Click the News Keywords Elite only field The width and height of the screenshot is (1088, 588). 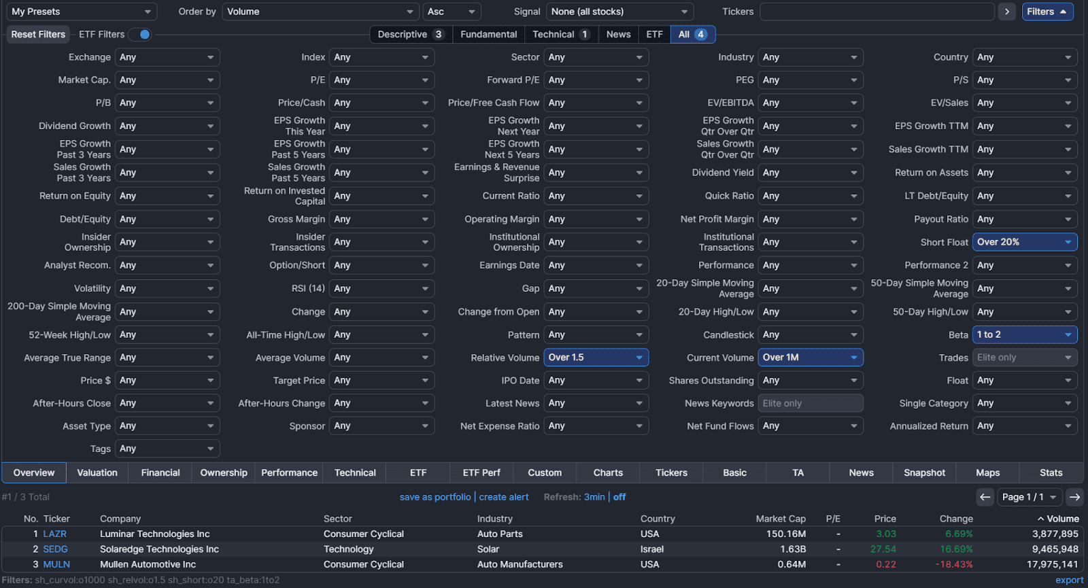pyautogui.click(x=811, y=403)
